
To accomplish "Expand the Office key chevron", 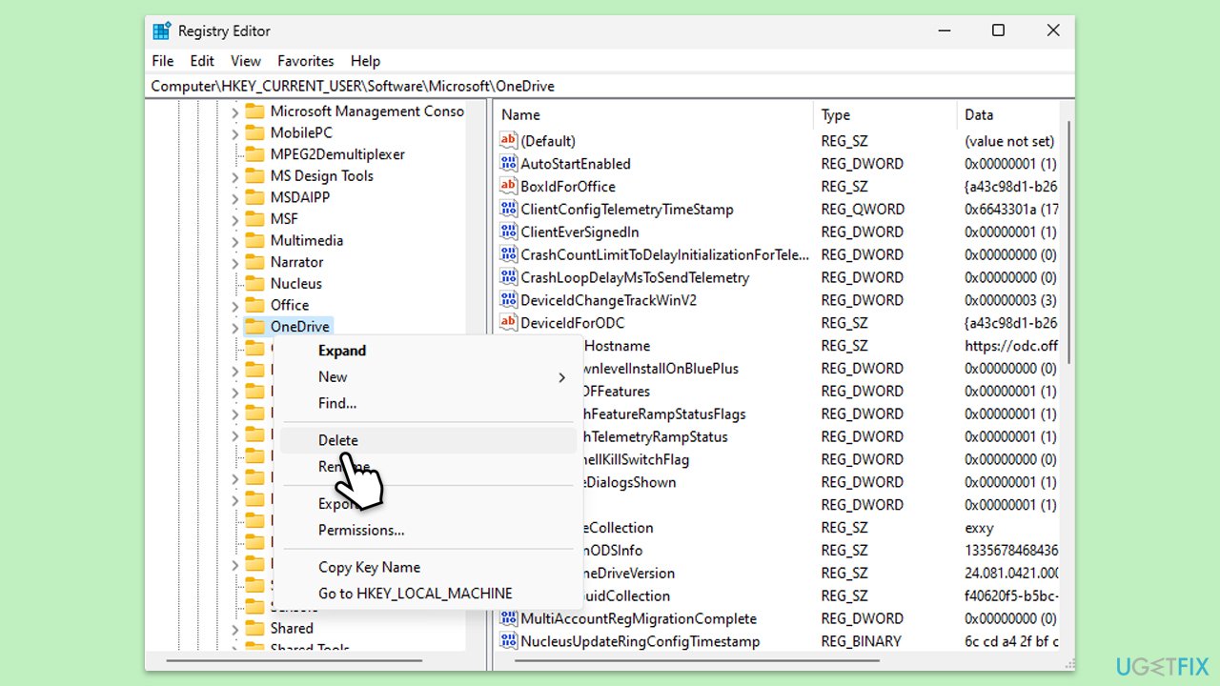I will coord(234,305).
